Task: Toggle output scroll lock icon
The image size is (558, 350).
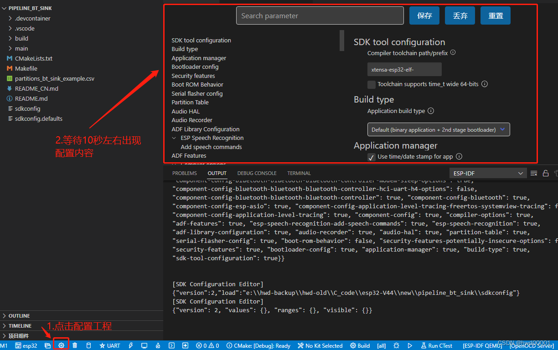Action: (545, 173)
